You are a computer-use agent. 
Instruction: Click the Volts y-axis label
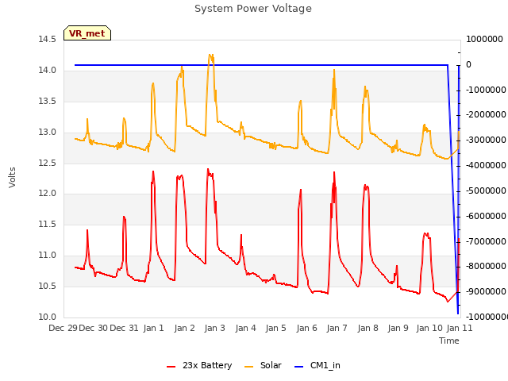pyautogui.click(x=12, y=178)
